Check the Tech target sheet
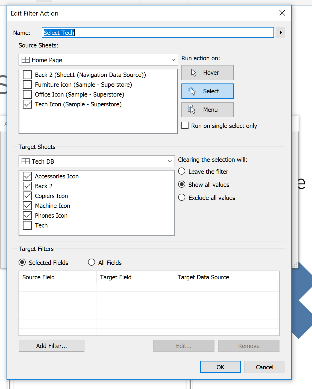 [x=27, y=225]
